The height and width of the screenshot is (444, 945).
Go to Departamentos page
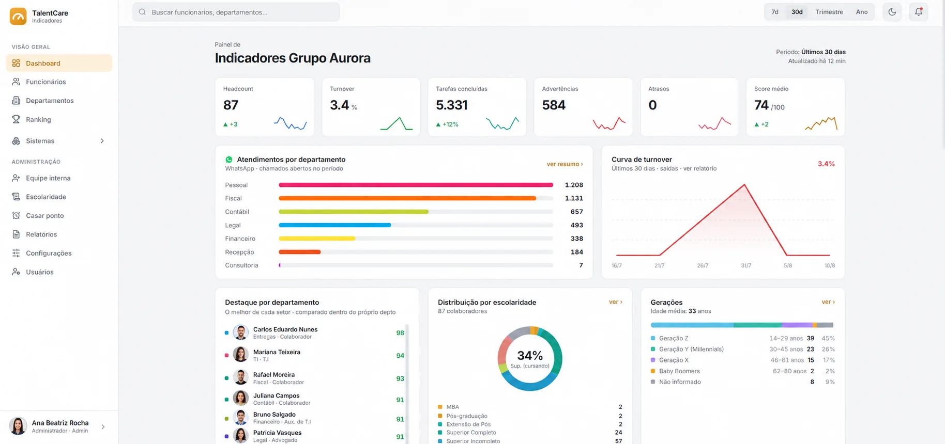(59, 101)
